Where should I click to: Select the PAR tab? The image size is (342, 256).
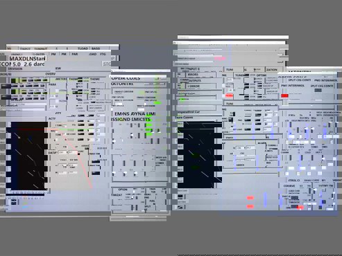[74, 54]
